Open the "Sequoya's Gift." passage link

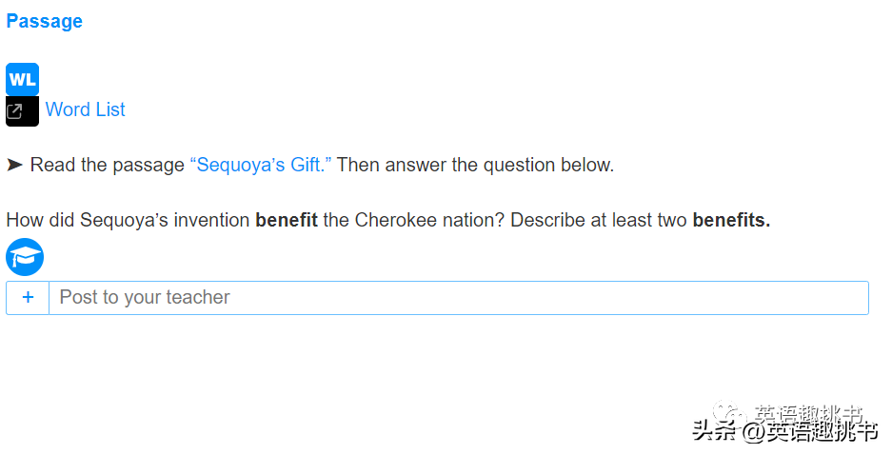(261, 165)
